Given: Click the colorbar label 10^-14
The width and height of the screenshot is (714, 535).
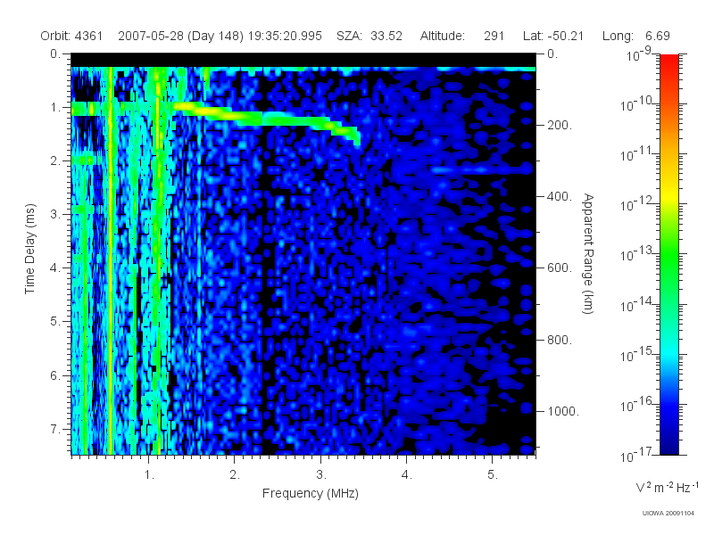Looking at the screenshot, I should click(637, 304).
